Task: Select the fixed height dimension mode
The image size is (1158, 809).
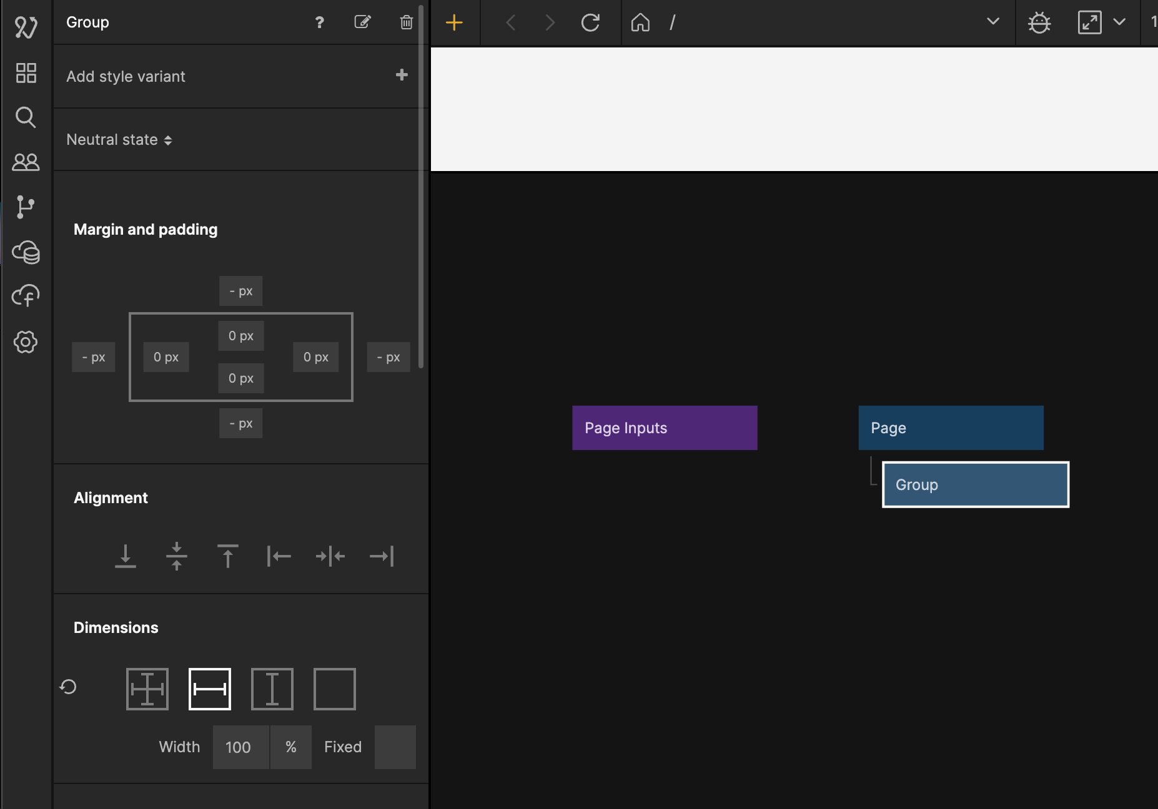Action: (x=272, y=689)
